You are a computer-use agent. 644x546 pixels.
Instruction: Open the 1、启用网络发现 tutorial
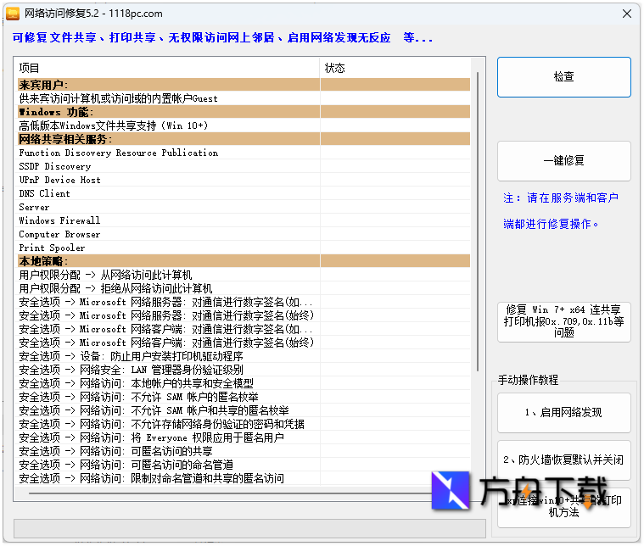point(564,413)
